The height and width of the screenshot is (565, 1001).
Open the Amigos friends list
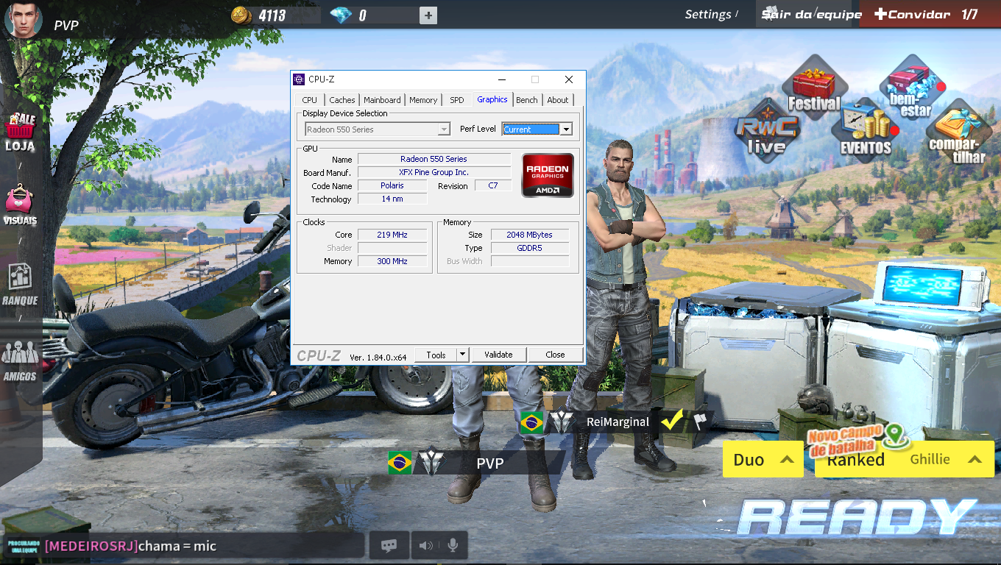(x=20, y=361)
